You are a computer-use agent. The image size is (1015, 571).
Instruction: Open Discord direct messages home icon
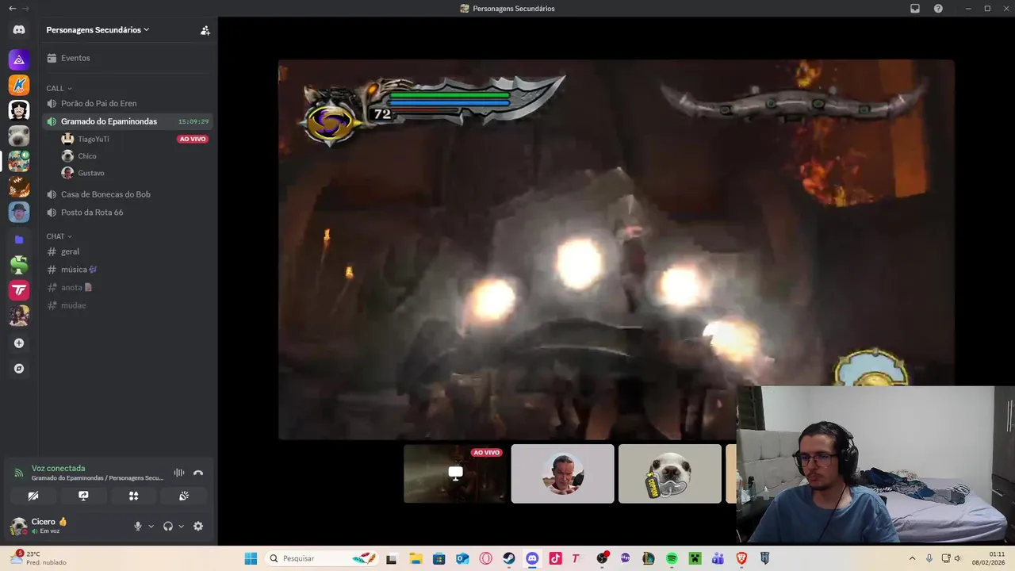click(19, 30)
